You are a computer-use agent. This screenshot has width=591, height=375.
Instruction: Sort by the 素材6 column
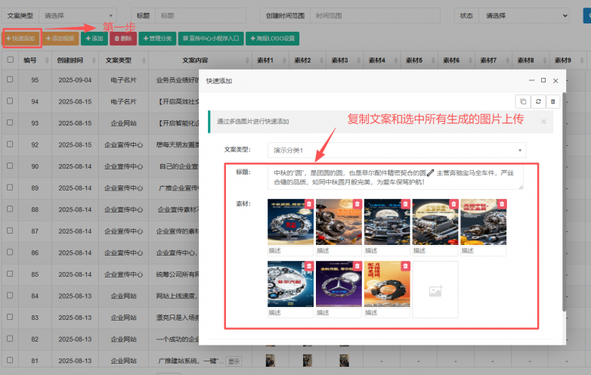pyautogui.click(x=456, y=60)
